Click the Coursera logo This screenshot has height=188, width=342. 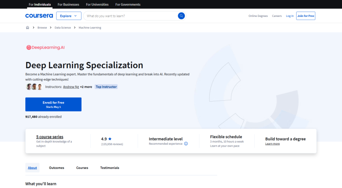(x=39, y=16)
